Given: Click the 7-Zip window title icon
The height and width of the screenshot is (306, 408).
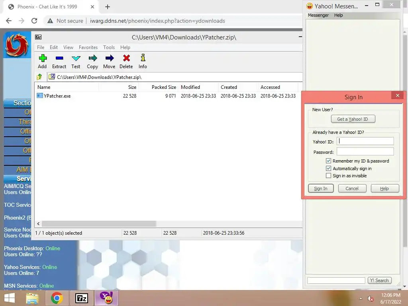Looking at the screenshot, I should (x=38, y=37).
